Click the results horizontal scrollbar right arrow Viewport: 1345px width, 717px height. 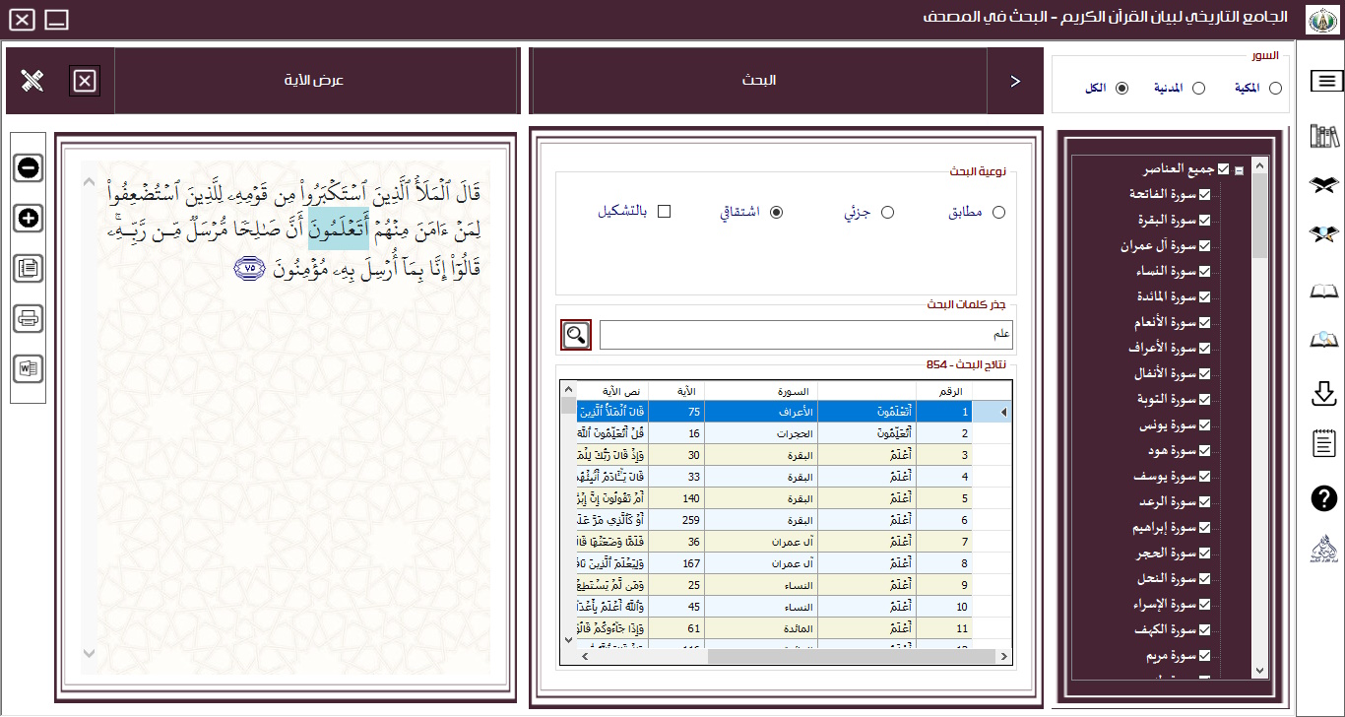(x=1004, y=656)
